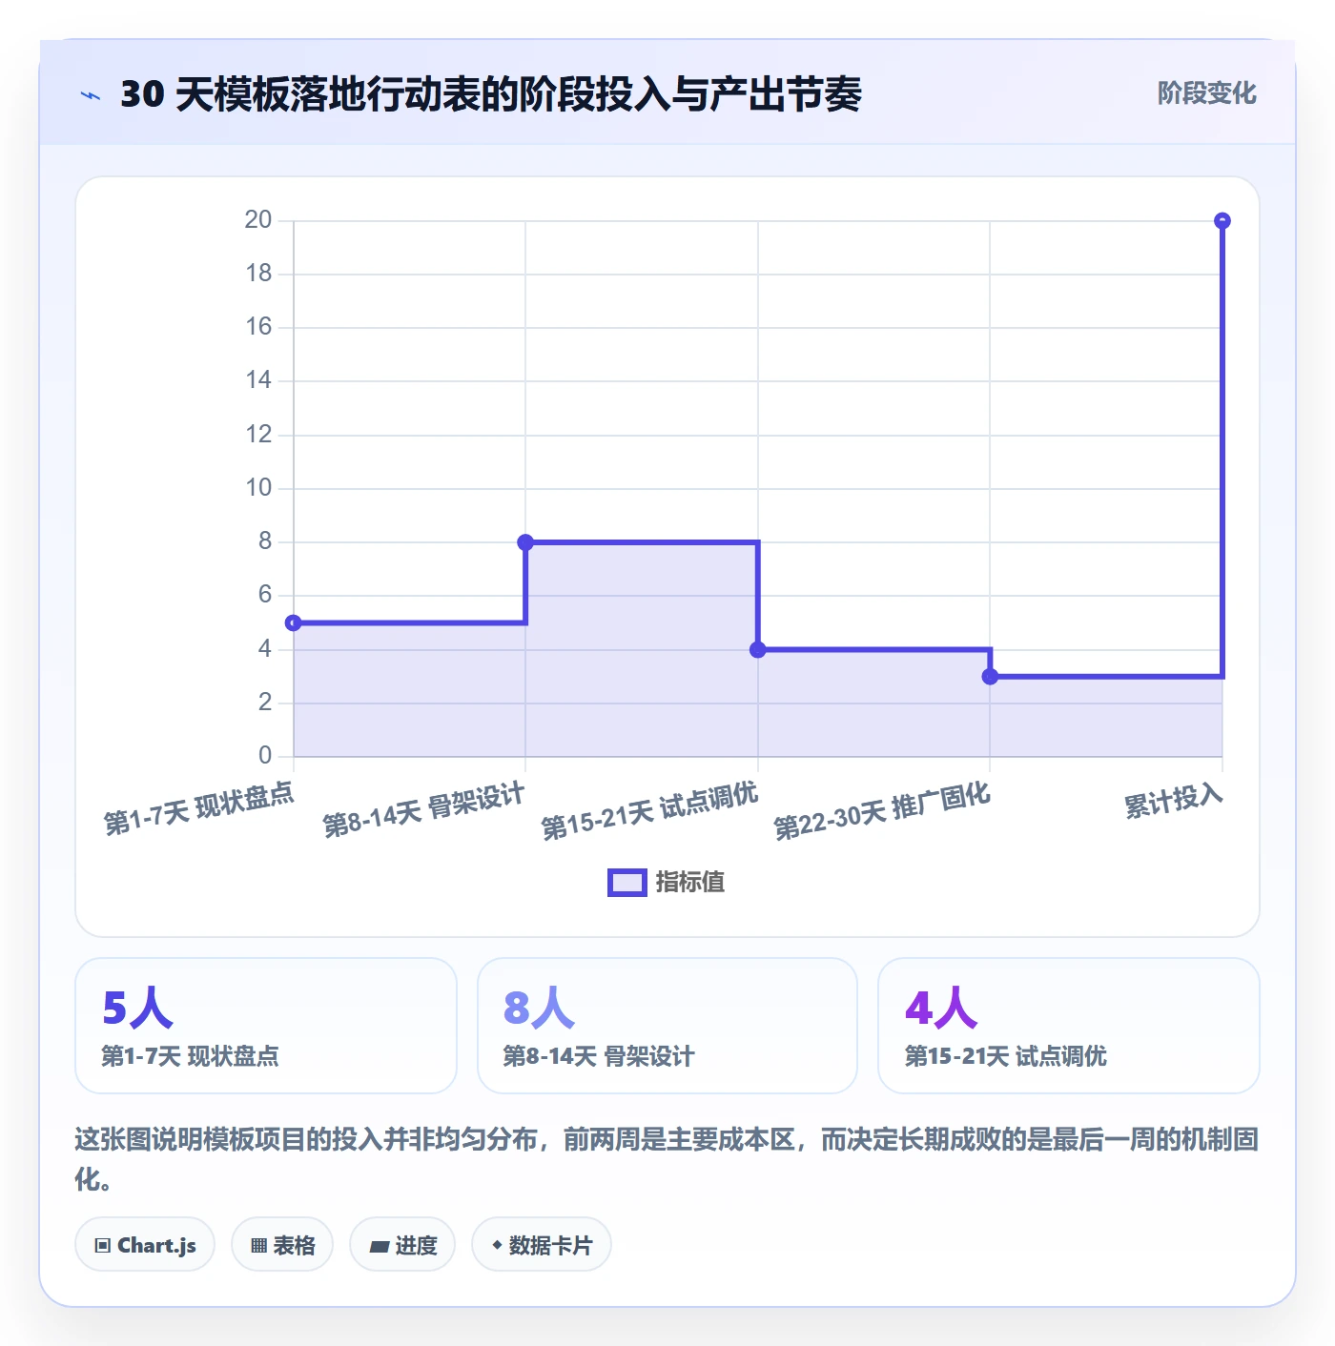This screenshot has width=1335, height=1346.
Task: Click the Chart.js tag
Action: [145, 1244]
